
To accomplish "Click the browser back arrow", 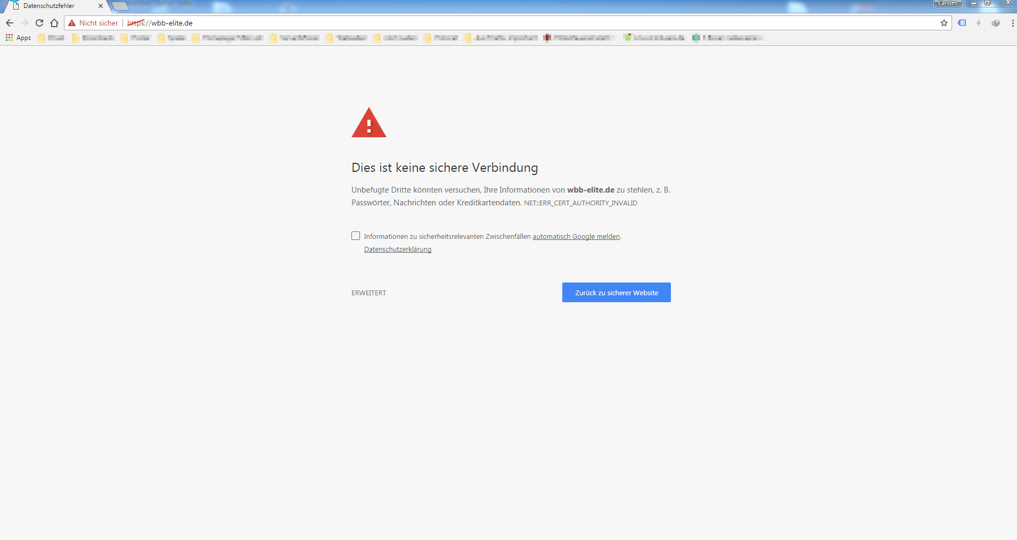I will [x=10, y=23].
